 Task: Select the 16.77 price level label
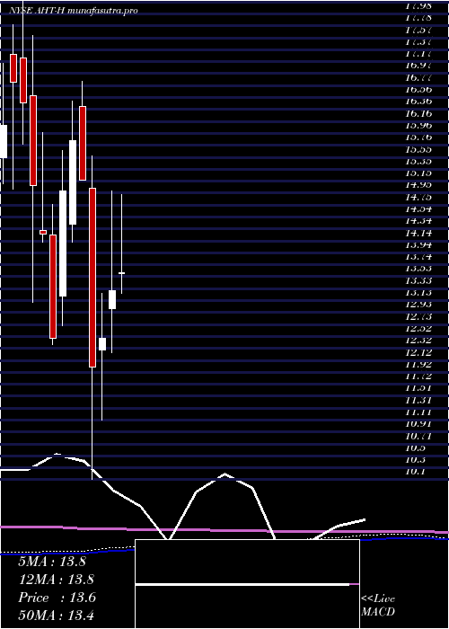pyautogui.click(x=418, y=77)
